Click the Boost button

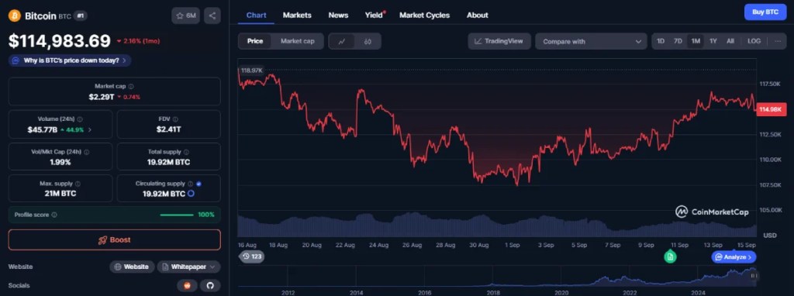pos(115,240)
